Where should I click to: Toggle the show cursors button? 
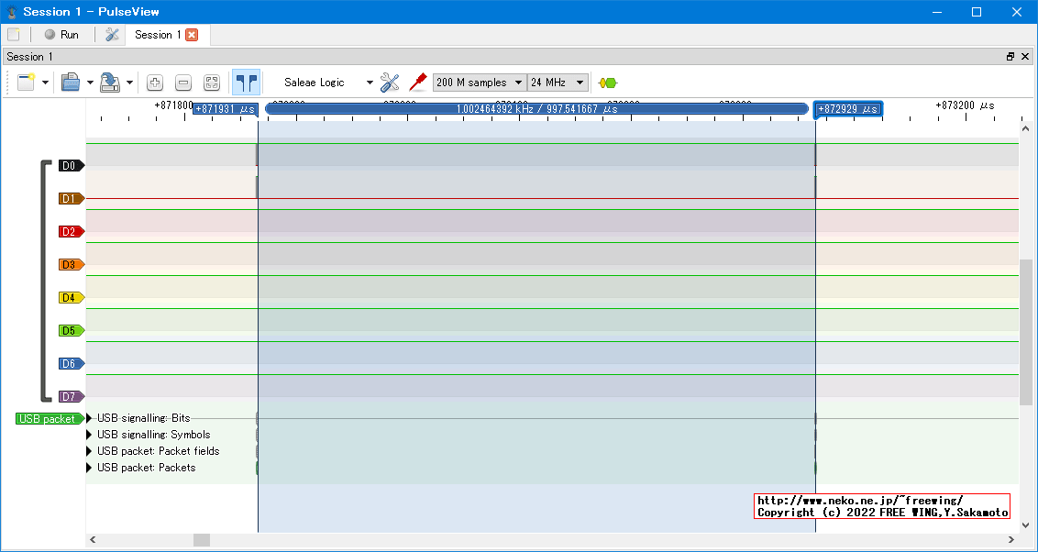coord(246,83)
